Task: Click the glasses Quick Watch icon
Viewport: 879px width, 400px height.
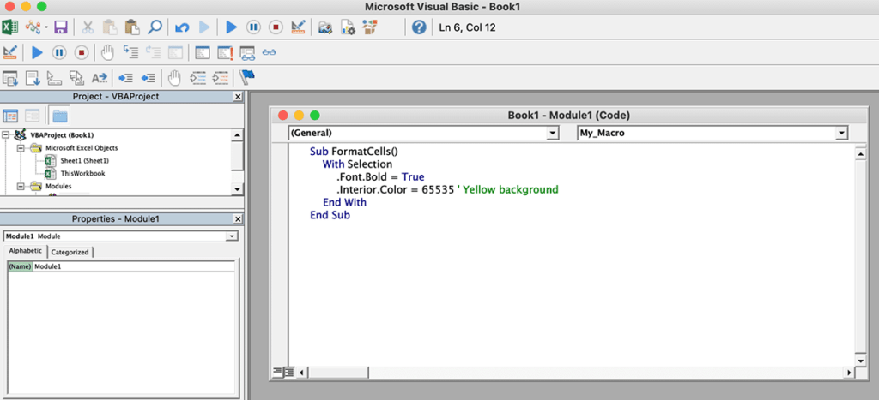Action: pos(270,52)
